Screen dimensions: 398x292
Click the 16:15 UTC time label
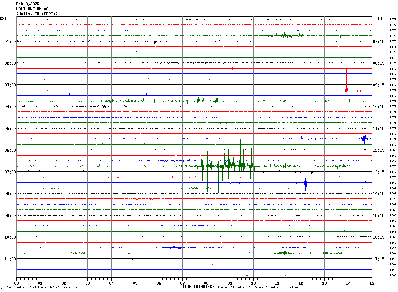[378, 237]
